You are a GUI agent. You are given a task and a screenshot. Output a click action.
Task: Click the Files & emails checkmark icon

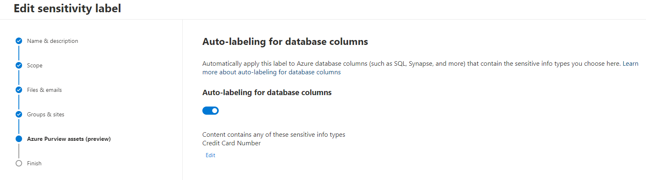tap(19, 90)
